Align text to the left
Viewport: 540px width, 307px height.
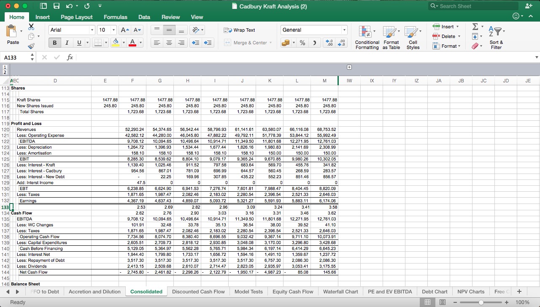tap(157, 43)
